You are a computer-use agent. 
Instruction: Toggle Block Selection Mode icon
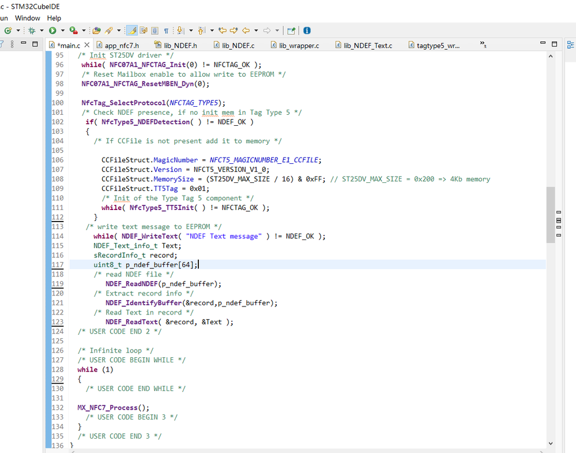tap(155, 31)
